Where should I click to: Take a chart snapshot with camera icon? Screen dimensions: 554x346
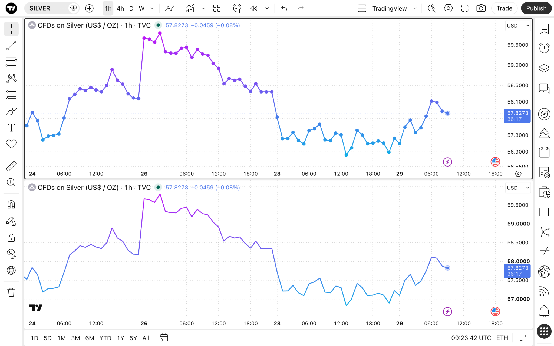click(481, 8)
